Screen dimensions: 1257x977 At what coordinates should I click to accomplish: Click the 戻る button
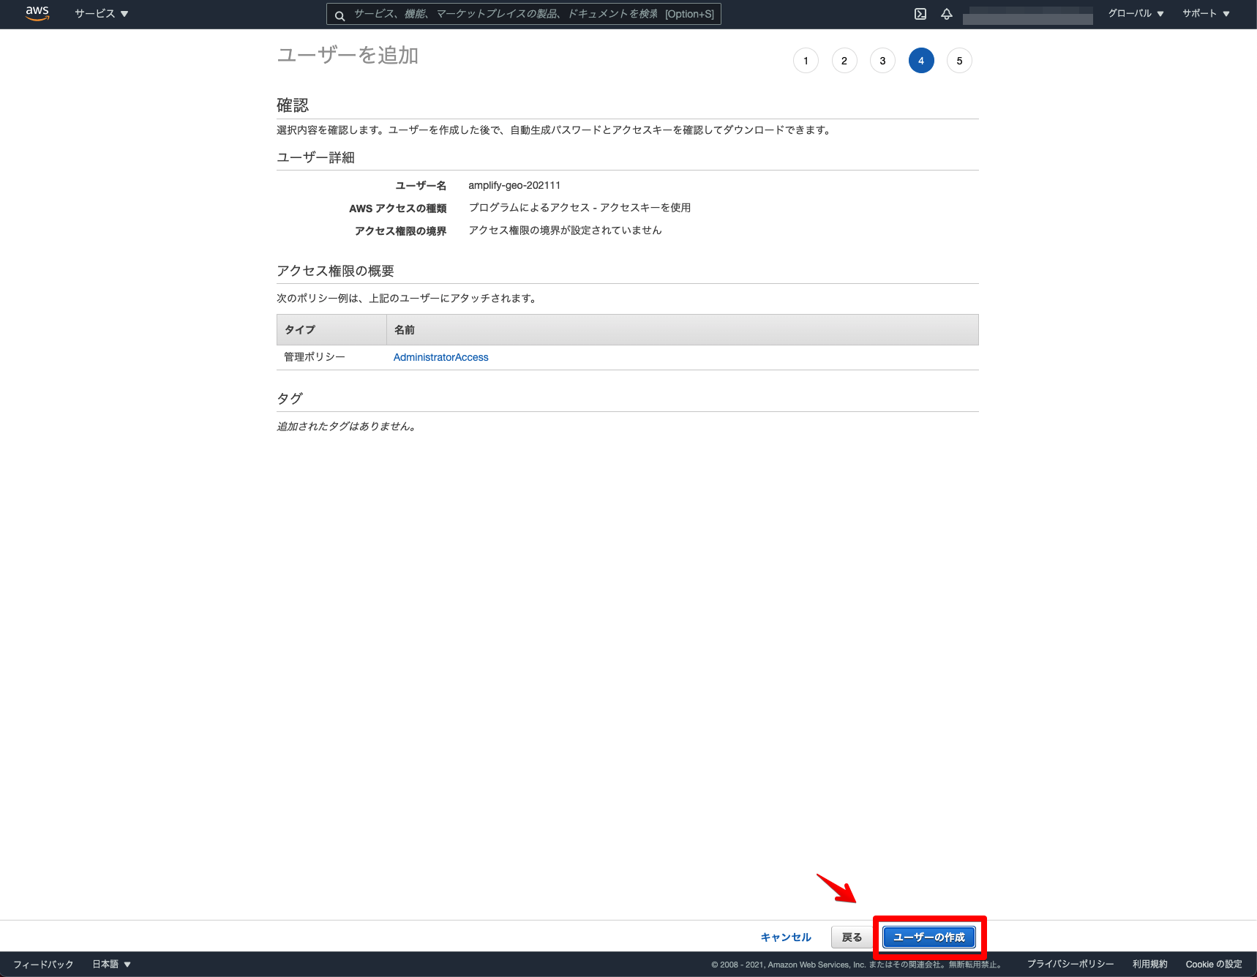coord(852,937)
